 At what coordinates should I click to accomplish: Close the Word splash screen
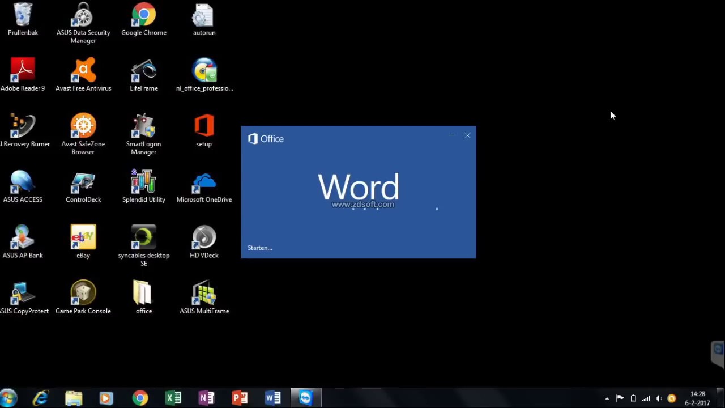click(468, 135)
